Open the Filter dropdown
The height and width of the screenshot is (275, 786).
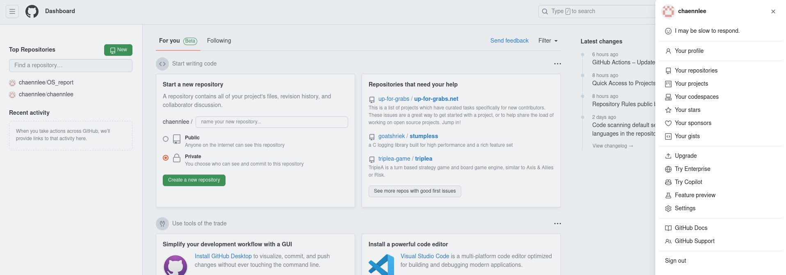pos(548,41)
